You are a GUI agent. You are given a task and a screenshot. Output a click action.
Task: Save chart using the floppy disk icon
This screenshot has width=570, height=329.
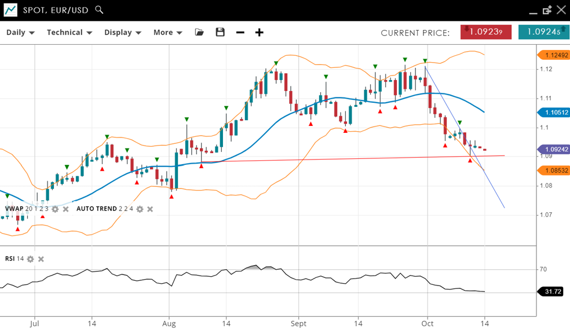point(220,32)
